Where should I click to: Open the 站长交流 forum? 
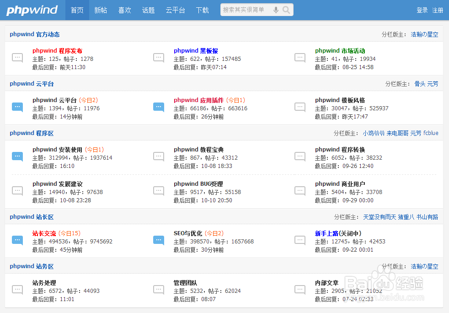point(44,233)
